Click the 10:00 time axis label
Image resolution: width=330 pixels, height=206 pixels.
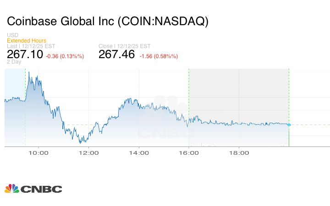coord(38,153)
